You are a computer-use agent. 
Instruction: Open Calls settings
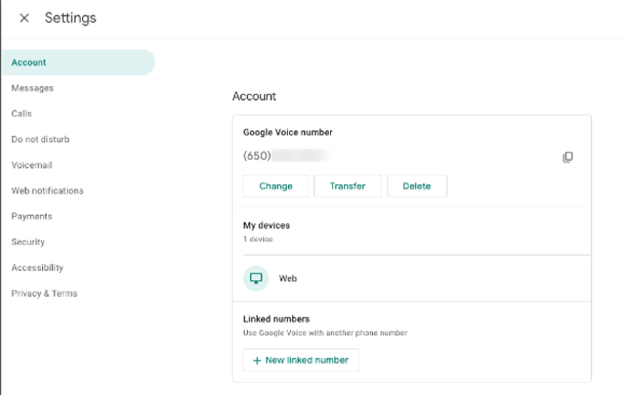[x=22, y=114]
